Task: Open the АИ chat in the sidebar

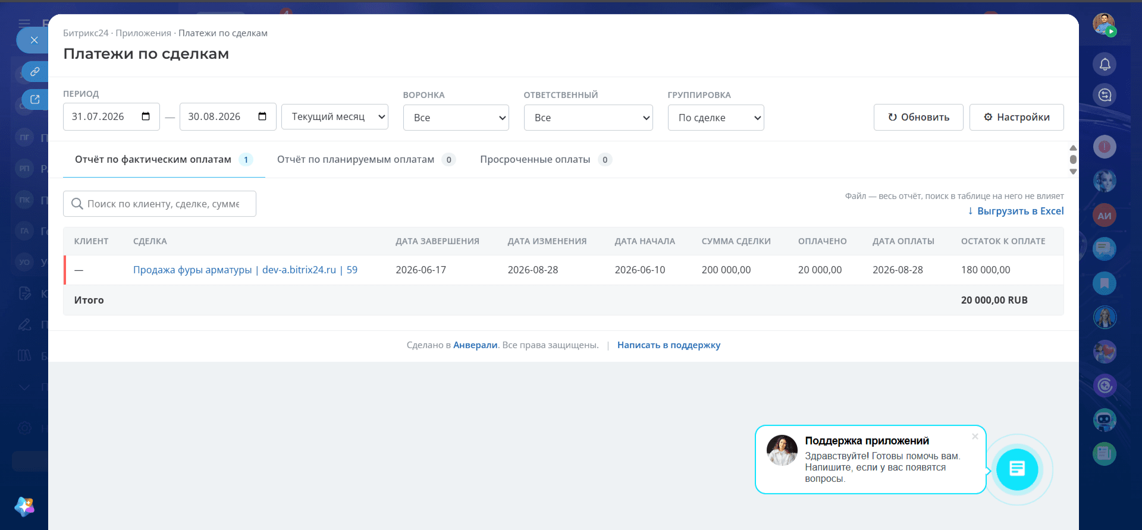Action: click(1105, 216)
